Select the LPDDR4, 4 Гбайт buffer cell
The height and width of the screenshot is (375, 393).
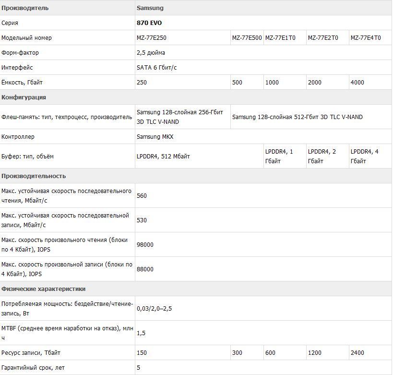(365, 157)
